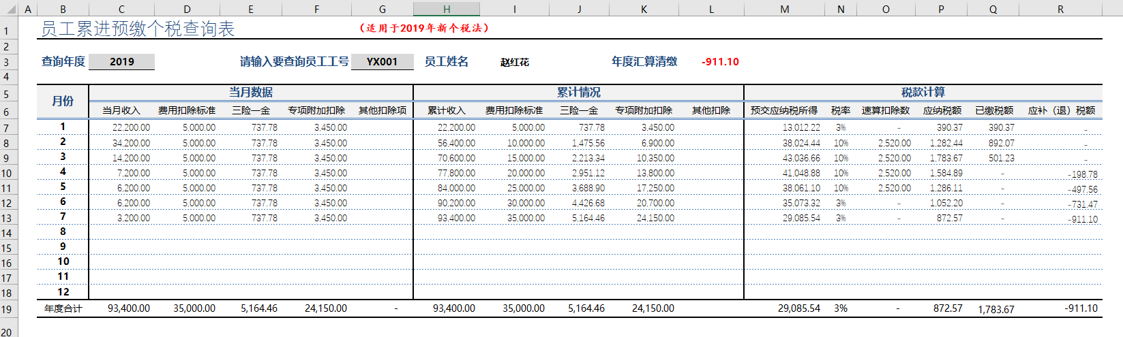Click the 累计情况 section header

578,93
